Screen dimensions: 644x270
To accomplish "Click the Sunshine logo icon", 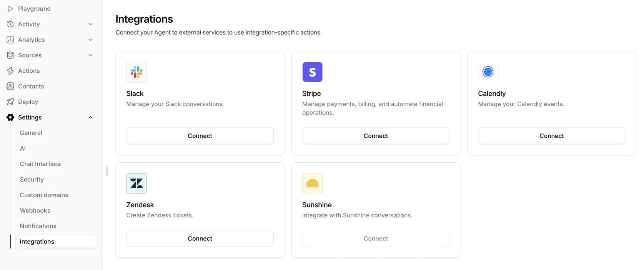I will (312, 183).
